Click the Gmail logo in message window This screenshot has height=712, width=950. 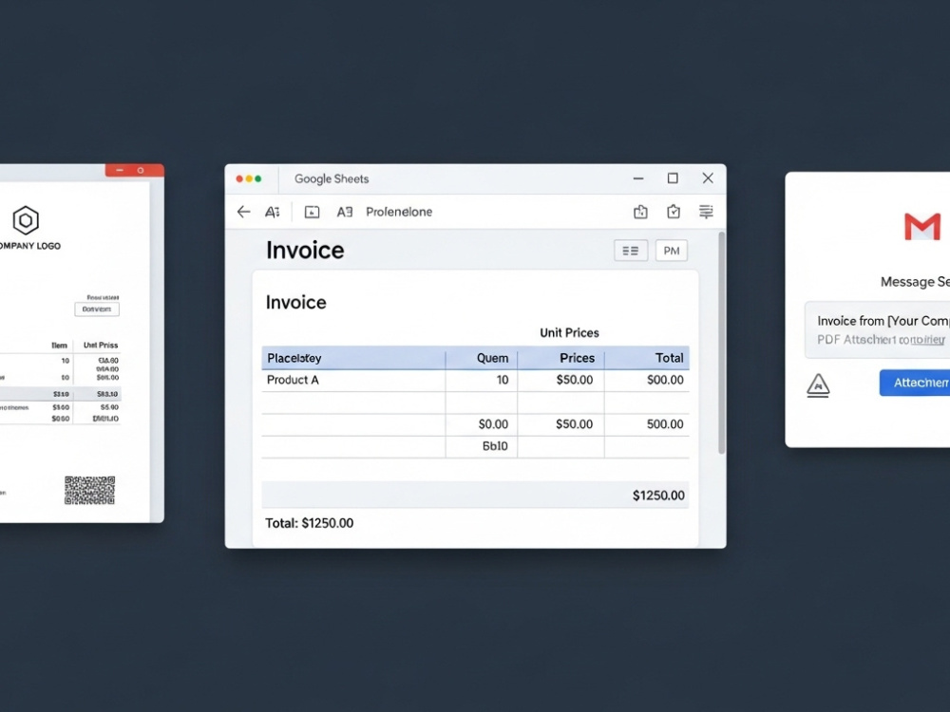pyautogui.click(x=922, y=227)
